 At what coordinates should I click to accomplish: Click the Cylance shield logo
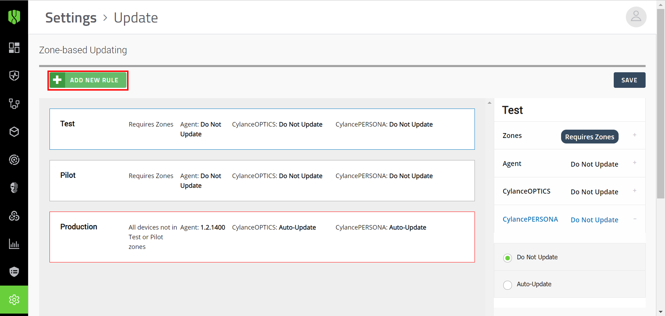(x=14, y=17)
